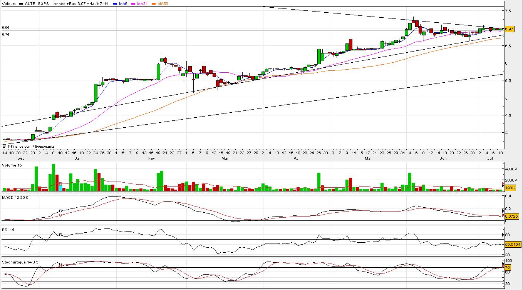Click the 0,4 MACD axis label
Viewport: 523px width, 290px height.
(x=508, y=196)
